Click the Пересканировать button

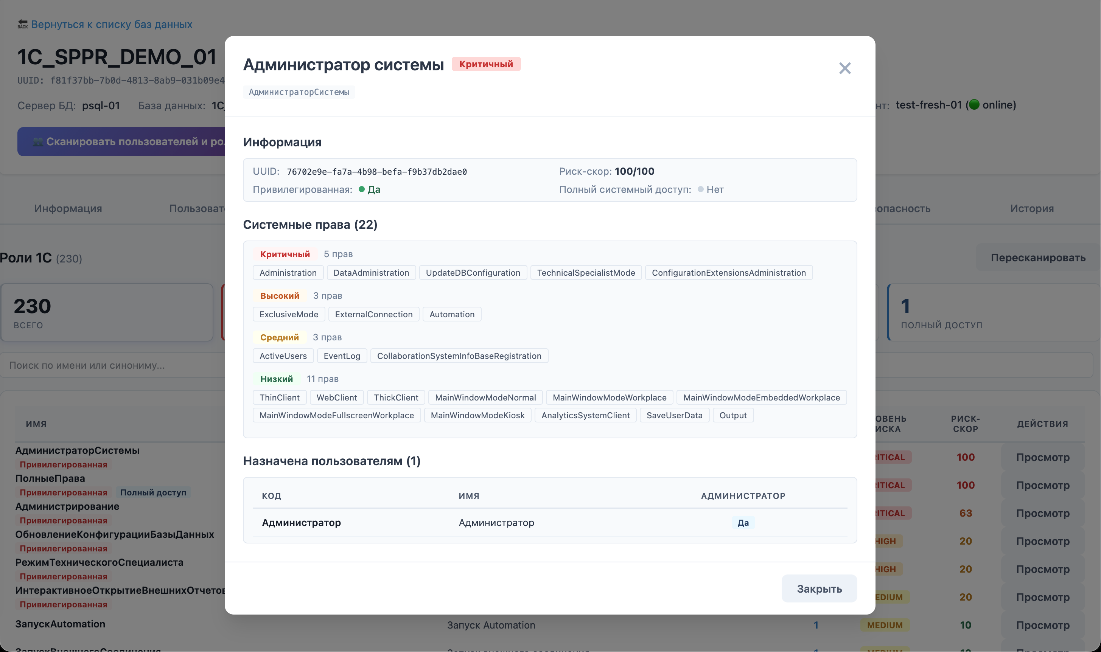1038,258
